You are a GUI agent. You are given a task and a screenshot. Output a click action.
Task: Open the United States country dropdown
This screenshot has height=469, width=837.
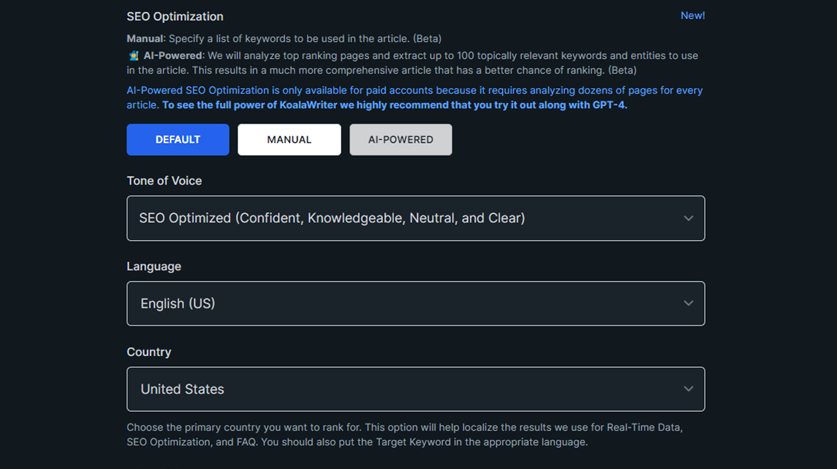[x=416, y=389]
